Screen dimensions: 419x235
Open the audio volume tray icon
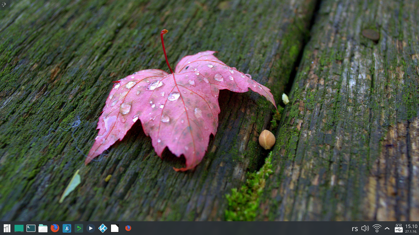pyautogui.click(x=365, y=228)
